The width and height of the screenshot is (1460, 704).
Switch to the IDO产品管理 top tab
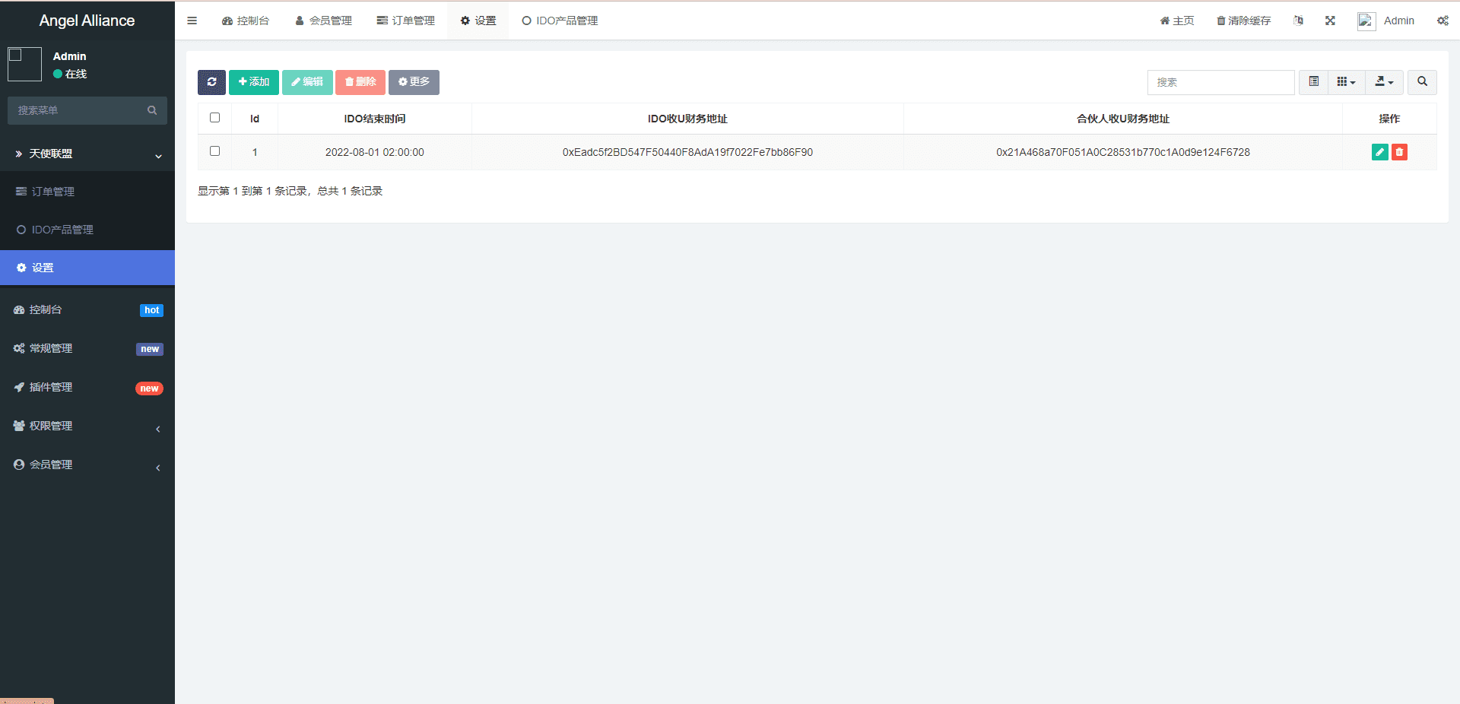tap(560, 21)
